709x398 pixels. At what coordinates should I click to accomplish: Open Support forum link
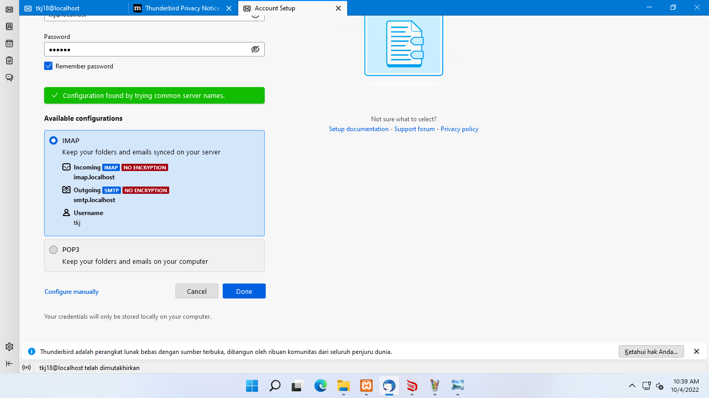pyautogui.click(x=415, y=129)
